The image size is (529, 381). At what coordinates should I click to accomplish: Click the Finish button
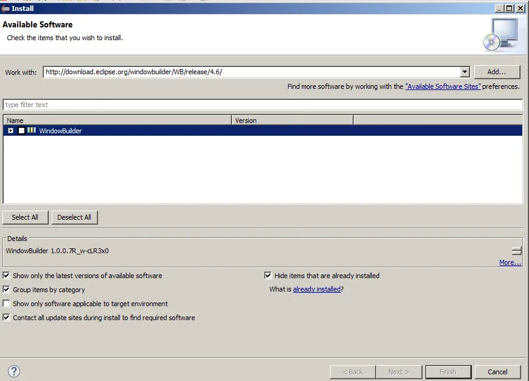(x=448, y=372)
